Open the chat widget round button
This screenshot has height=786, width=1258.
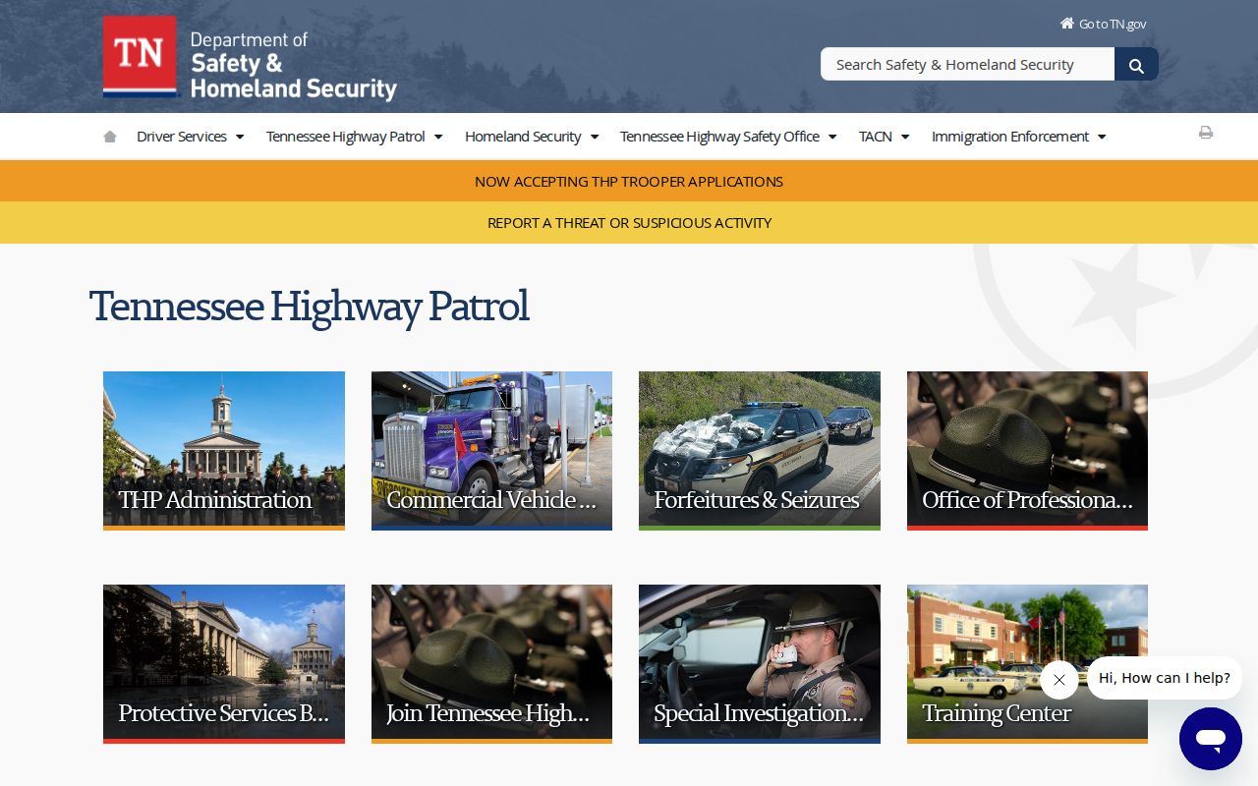tap(1211, 739)
